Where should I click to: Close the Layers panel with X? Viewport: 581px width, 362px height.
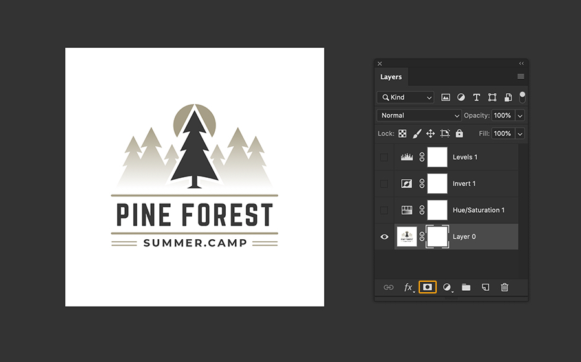click(x=380, y=63)
